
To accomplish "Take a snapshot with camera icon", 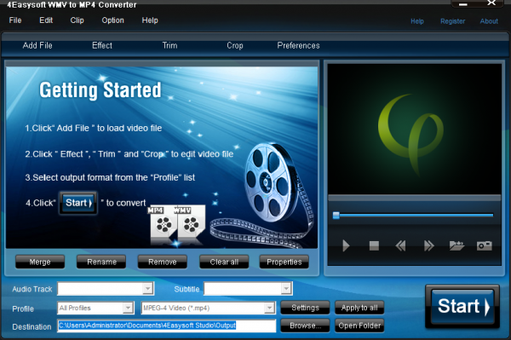I will coord(485,245).
